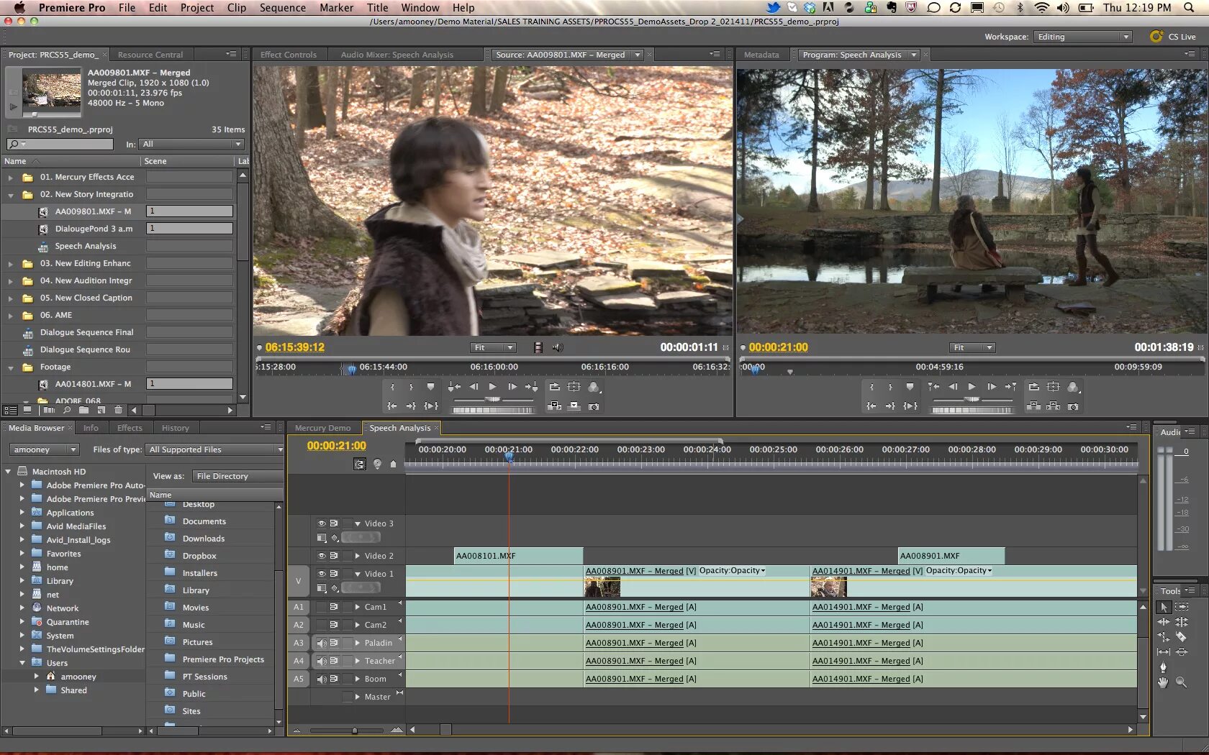The image size is (1209, 755).
Task: Click the trash icon in Project panel
Action: (x=118, y=410)
